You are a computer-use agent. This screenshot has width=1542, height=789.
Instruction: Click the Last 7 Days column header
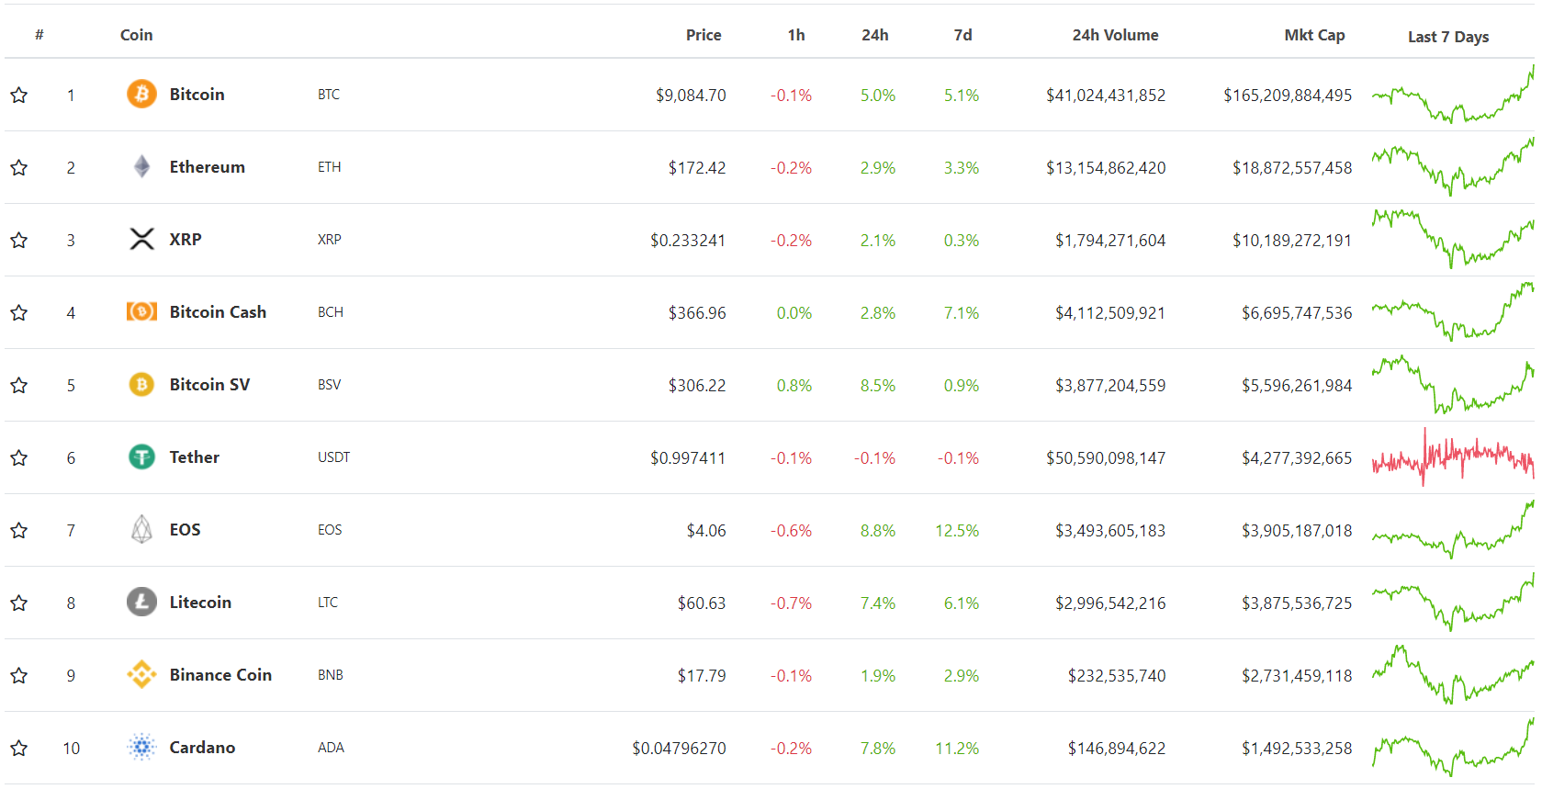(1448, 37)
